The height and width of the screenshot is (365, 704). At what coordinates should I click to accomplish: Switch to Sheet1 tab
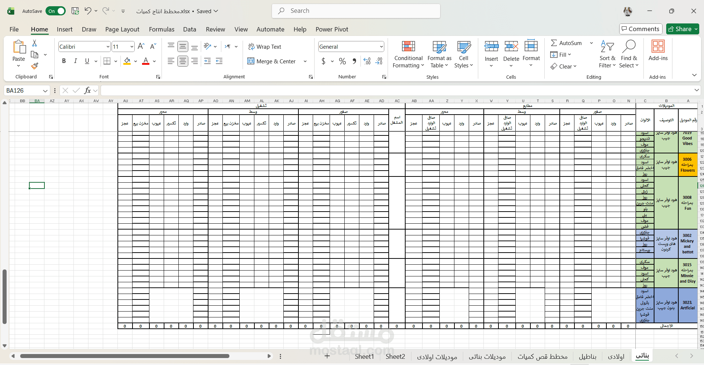pyautogui.click(x=364, y=356)
